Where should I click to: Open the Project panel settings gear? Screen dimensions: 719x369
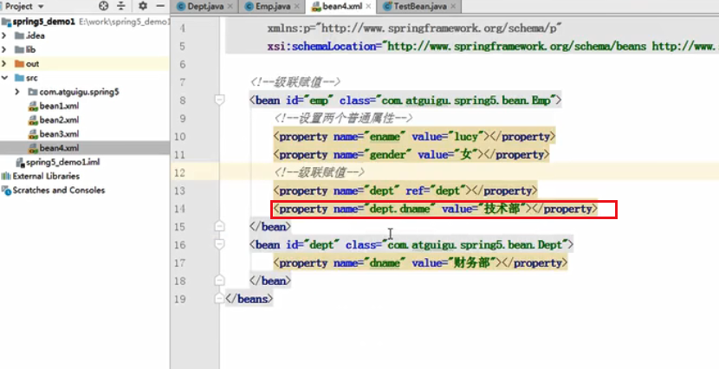143,6
